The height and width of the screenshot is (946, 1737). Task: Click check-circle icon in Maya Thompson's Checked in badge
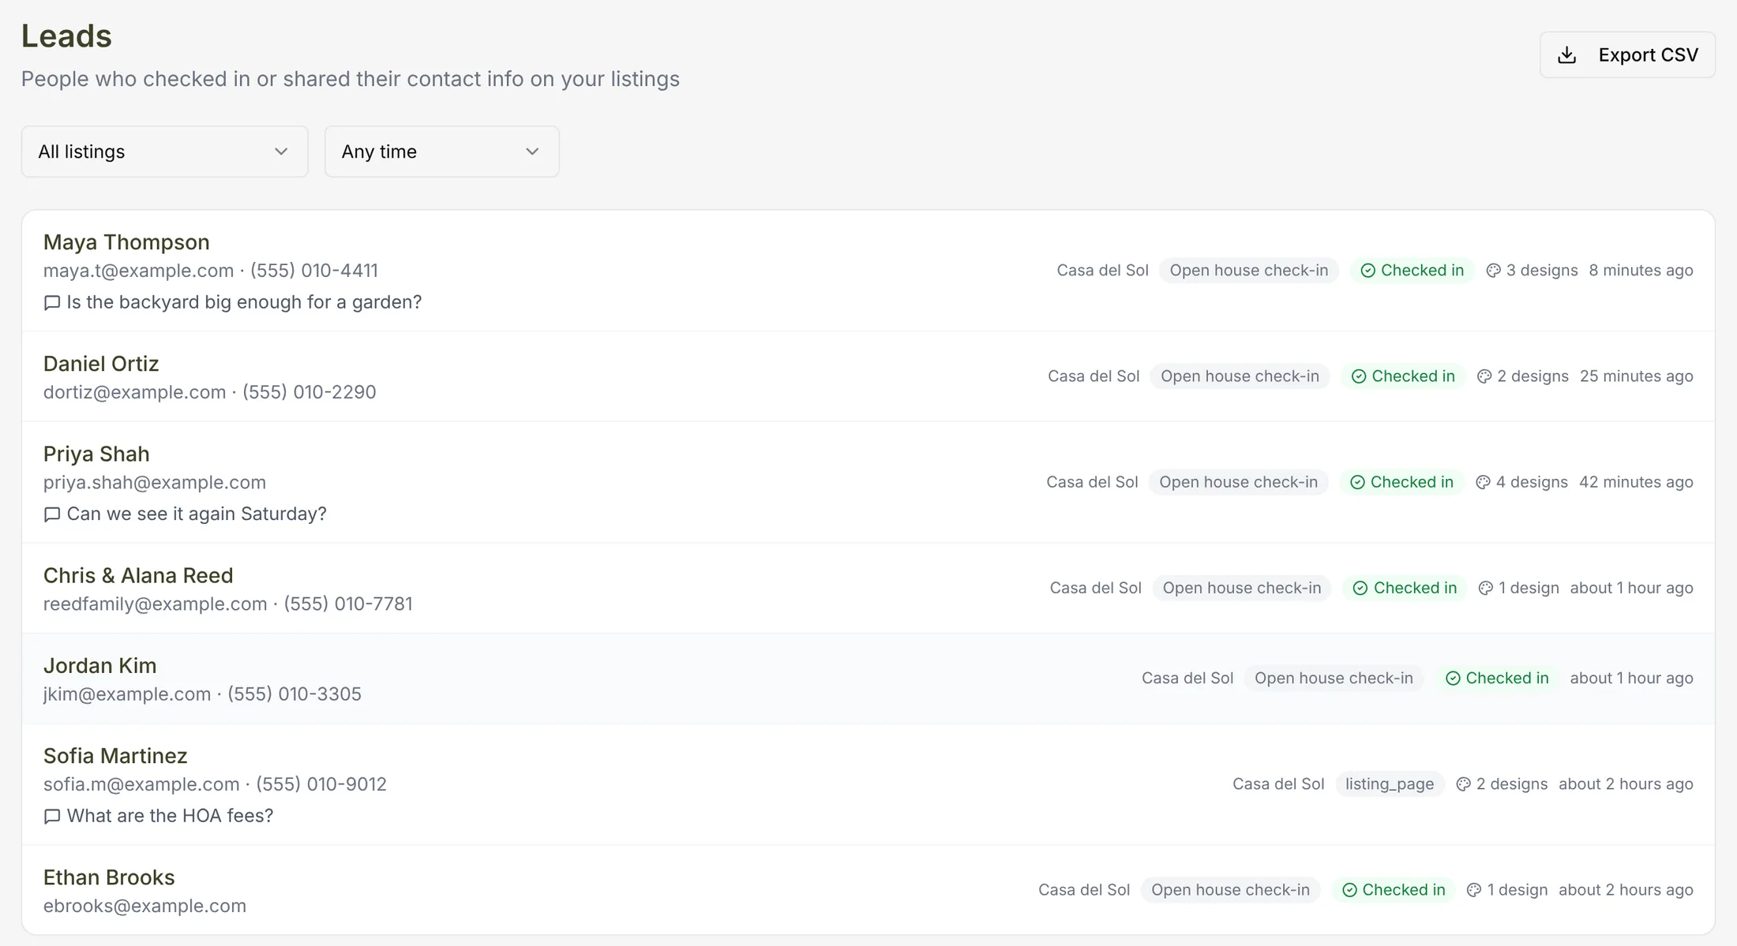click(1368, 271)
